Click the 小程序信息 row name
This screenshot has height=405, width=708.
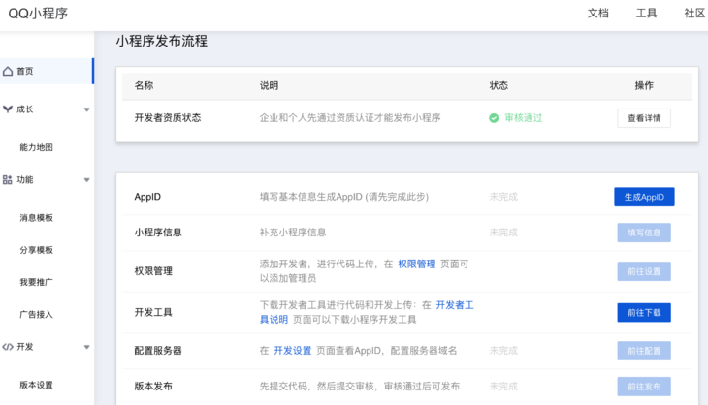coord(158,233)
